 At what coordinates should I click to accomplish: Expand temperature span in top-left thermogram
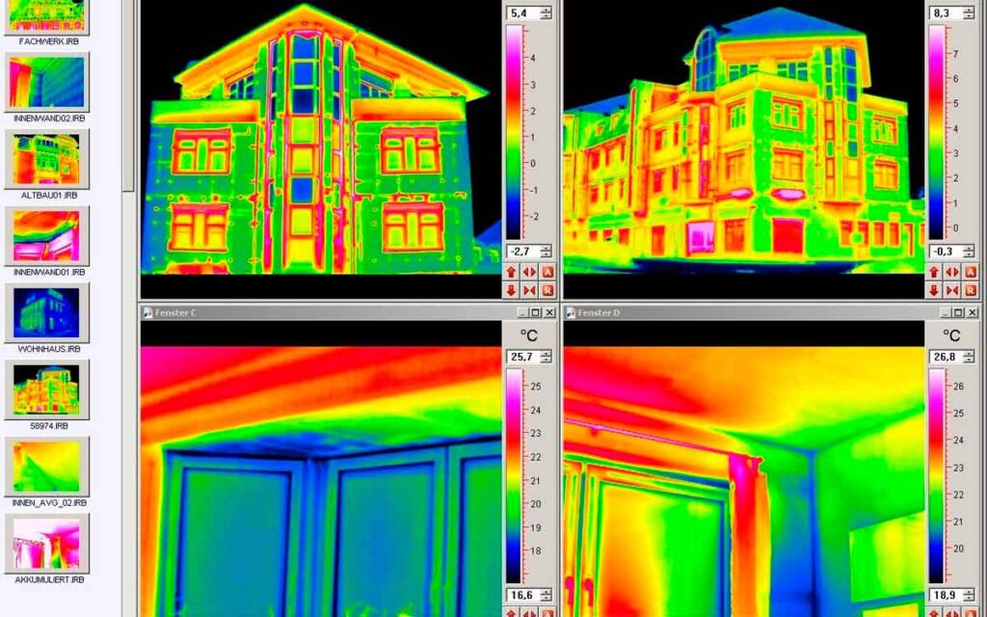click(529, 273)
